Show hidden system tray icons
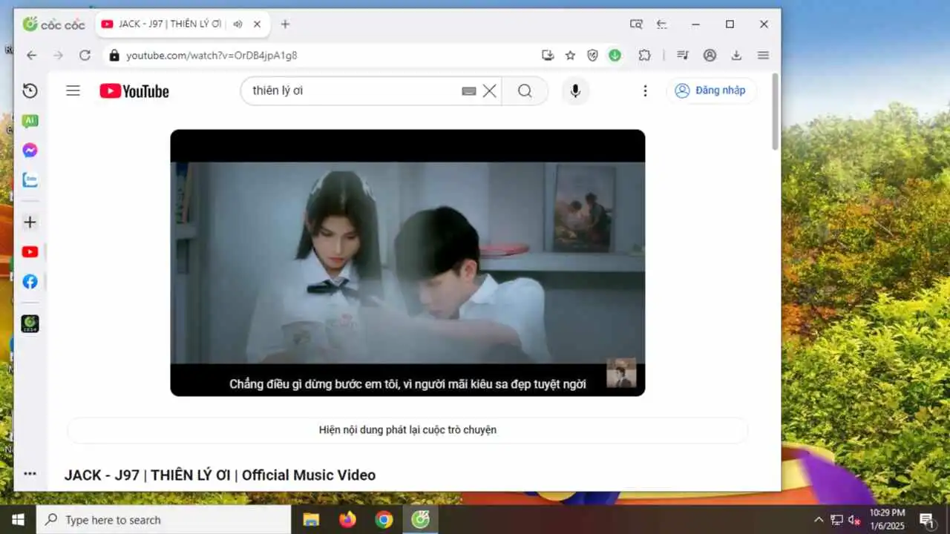 coord(819,520)
